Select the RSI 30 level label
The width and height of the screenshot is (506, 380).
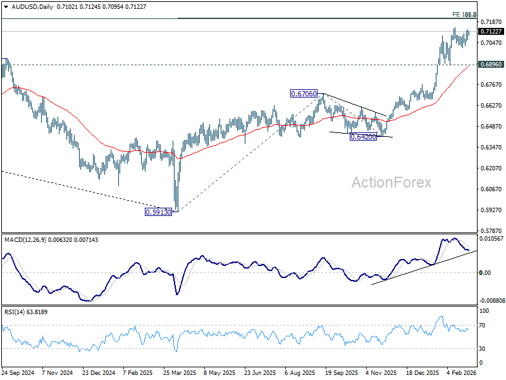[x=482, y=349]
